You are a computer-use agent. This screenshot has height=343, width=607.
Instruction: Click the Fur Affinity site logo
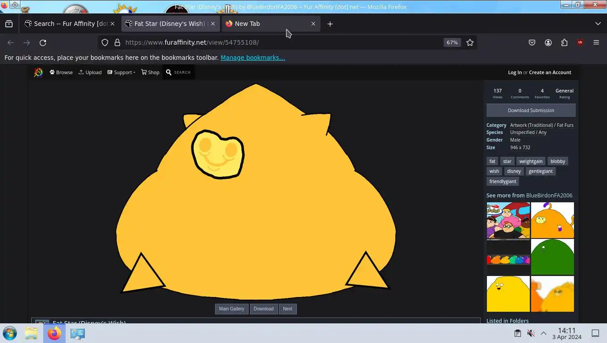[38, 72]
